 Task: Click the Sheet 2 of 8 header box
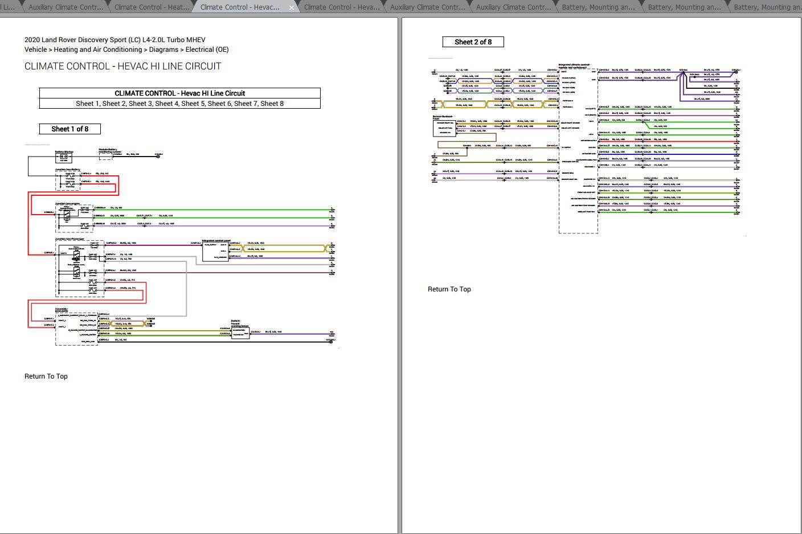click(x=473, y=42)
